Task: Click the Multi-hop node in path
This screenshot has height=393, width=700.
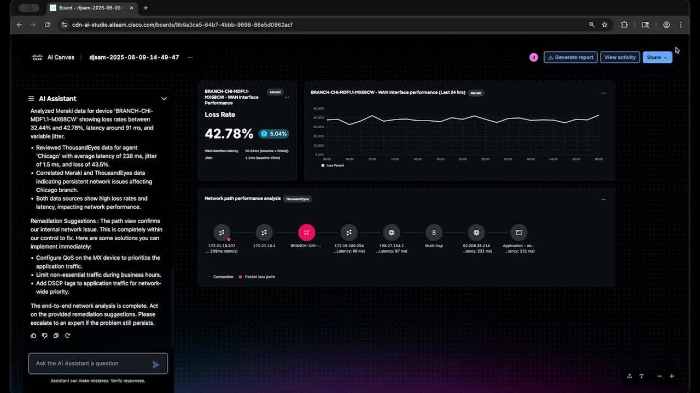Action: pos(434,233)
